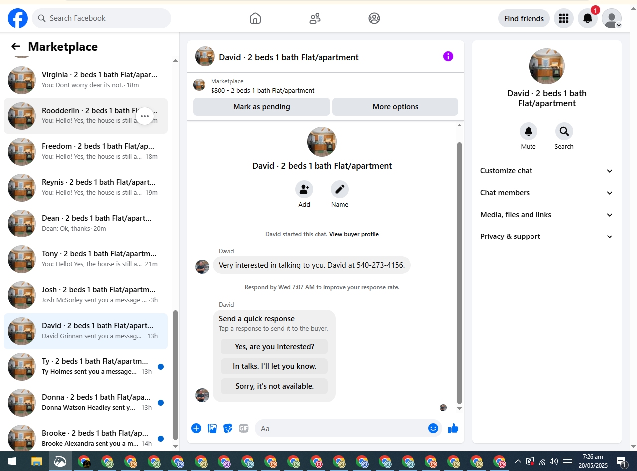The width and height of the screenshot is (637, 471).
Task: Click David's avatar next to first message
Action: [202, 267]
